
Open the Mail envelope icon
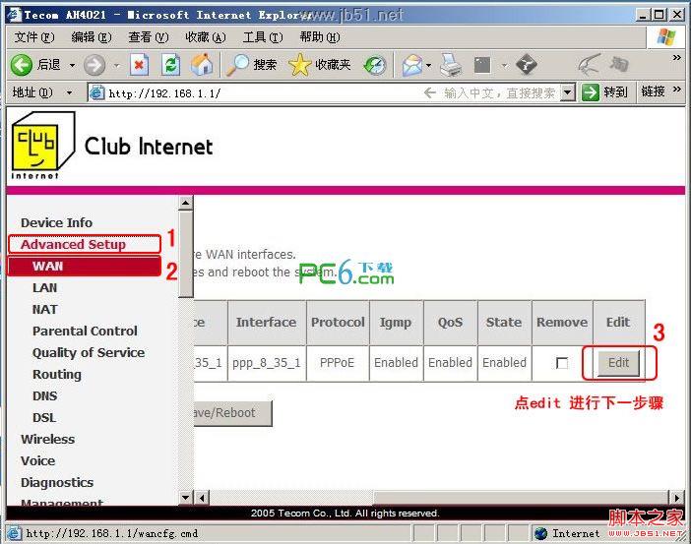click(411, 65)
